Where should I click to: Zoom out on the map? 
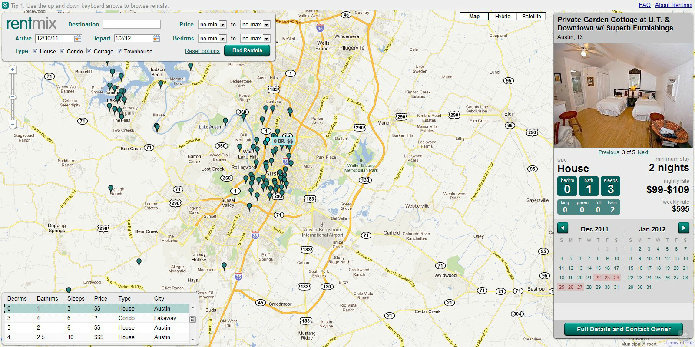coord(13,124)
